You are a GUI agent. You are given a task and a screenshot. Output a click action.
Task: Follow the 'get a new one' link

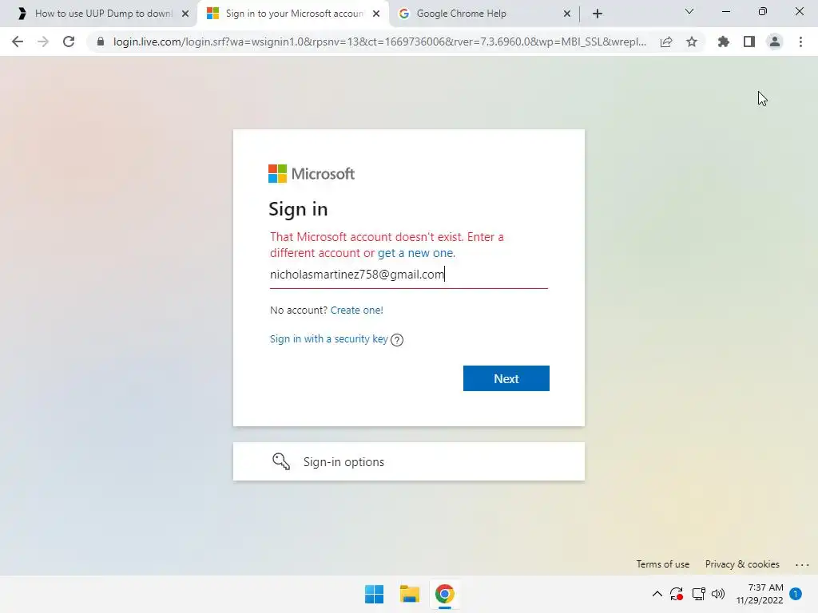pyautogui.click(x=415, y=253)
